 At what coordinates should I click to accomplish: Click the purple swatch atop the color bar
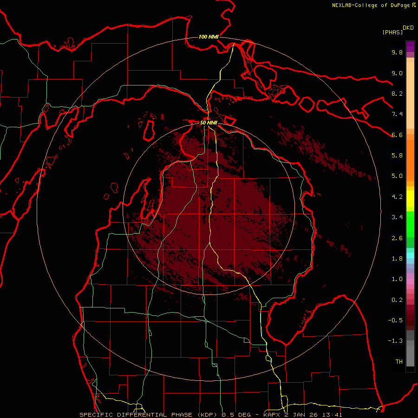tap(410, 46)
